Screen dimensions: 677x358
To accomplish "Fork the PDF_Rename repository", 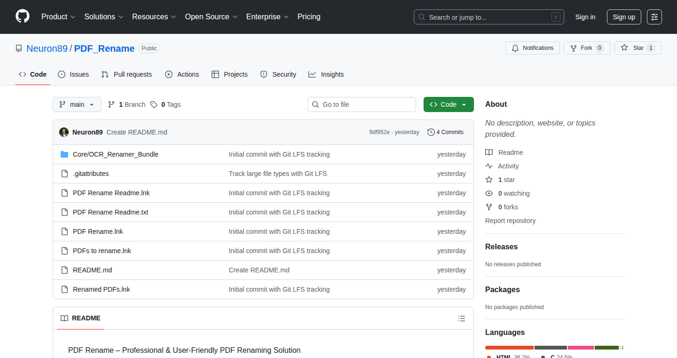I will 587,48.
